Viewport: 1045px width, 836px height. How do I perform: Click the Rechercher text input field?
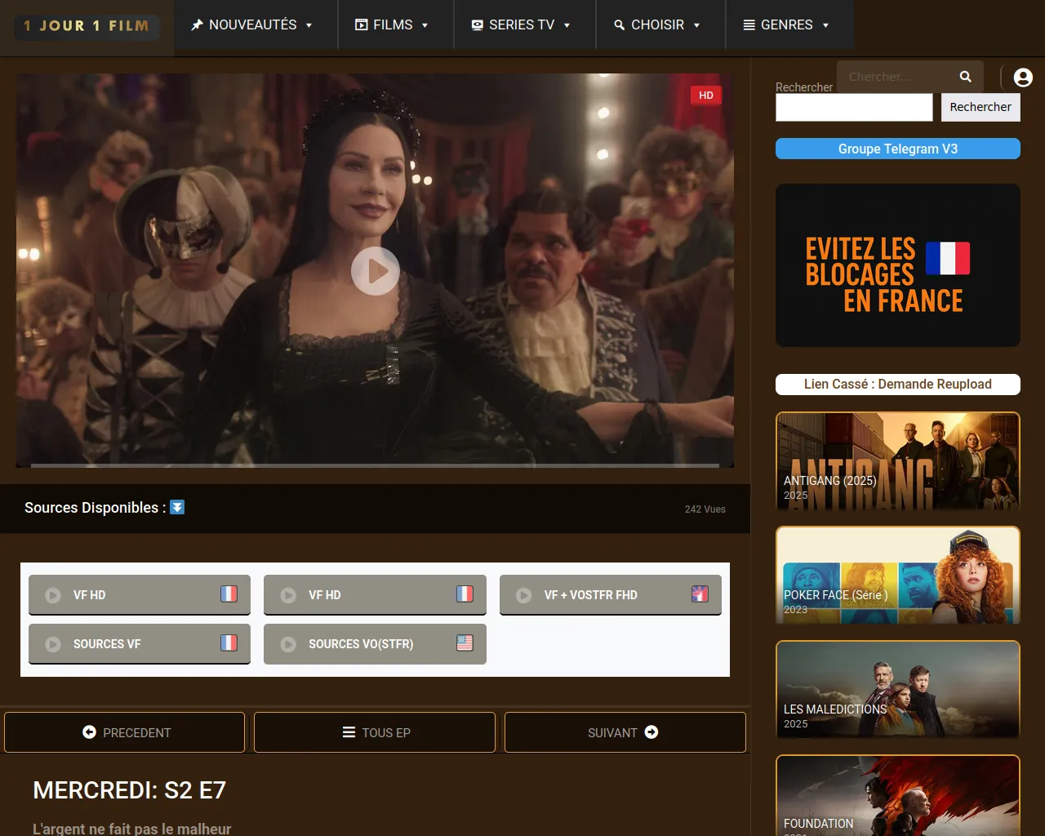pyautogui.click(x=853, y=107)
